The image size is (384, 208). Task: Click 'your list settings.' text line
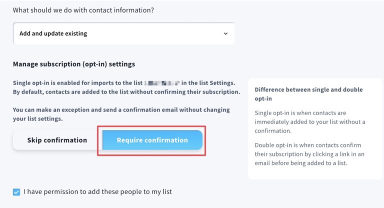point(37,119)
